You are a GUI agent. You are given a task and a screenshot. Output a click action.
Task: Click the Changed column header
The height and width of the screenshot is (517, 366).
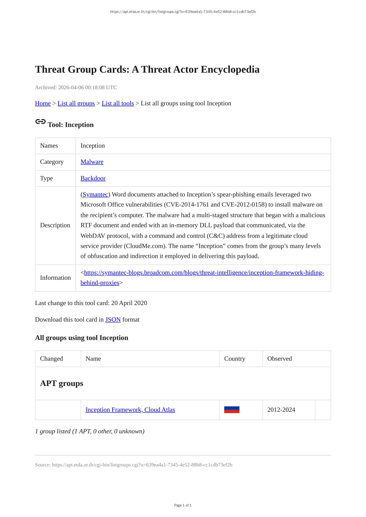(x=52, y=359)
